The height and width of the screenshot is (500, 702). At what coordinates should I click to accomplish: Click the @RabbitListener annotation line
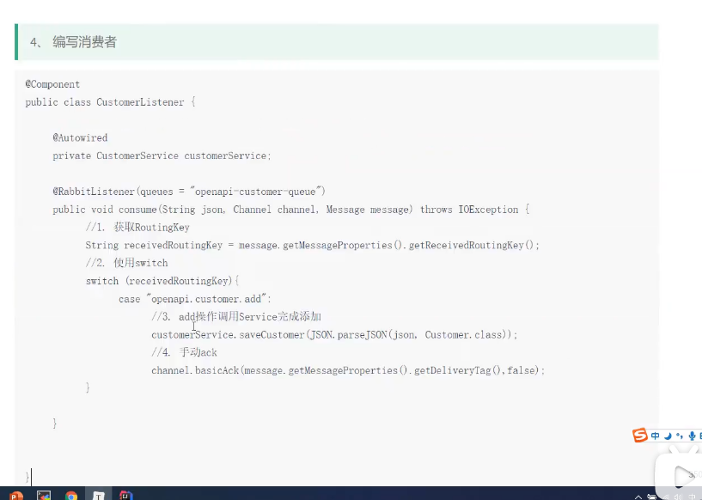pyautogui.click(x=189, y=191)
